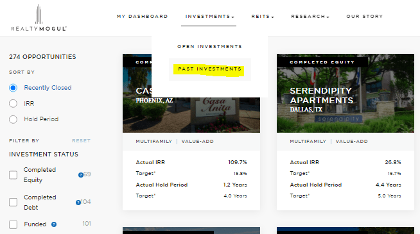Open the help icon next to Completed Debt

click(x=78, y=203)
